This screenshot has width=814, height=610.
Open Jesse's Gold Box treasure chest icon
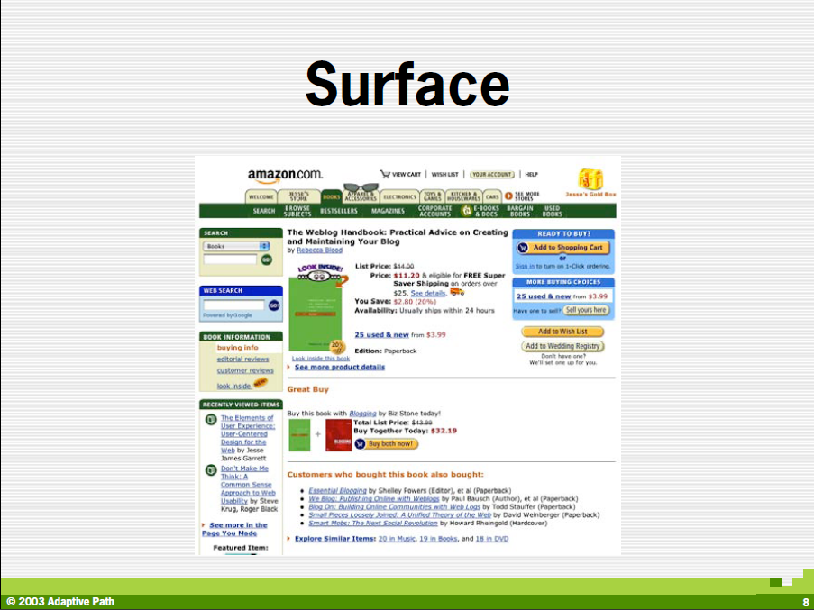[x=590, y=178]
